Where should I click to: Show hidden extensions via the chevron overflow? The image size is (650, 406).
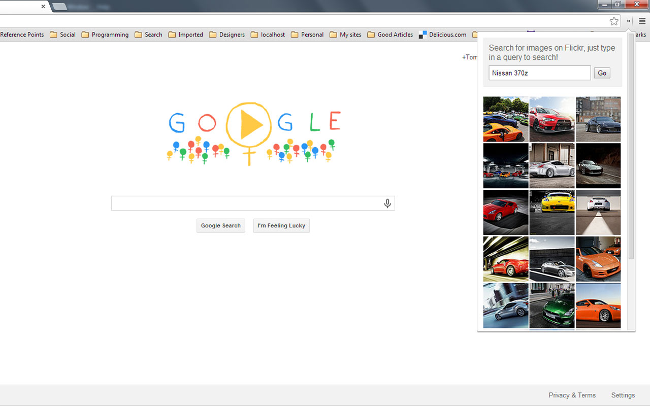click(628, 21)
